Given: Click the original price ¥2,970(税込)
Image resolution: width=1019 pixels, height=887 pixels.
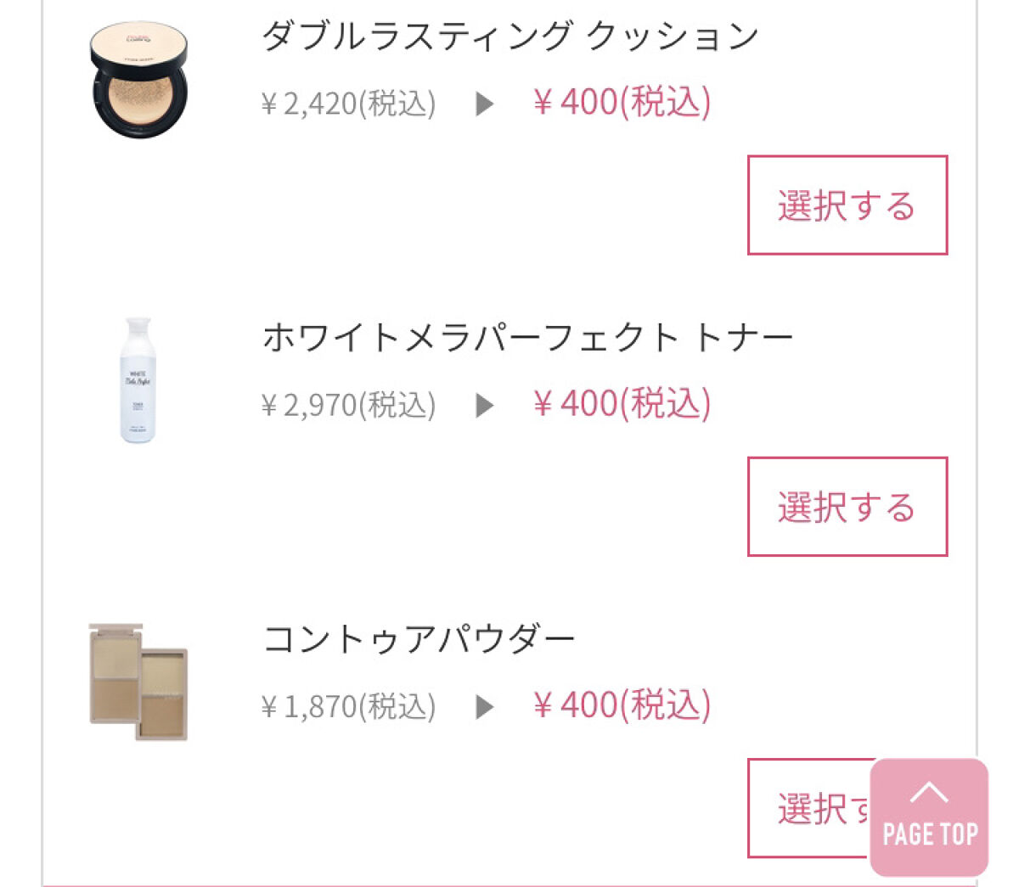Looking at the screenshot, I should [x=348, y=406].
